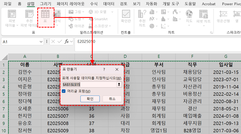Confirm table creation with 확인
The height and width of the screenshot is (134, 241).
pos(90,99)
